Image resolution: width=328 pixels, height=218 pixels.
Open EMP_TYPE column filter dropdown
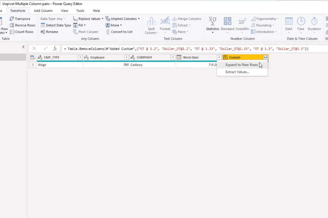(x=80, y=57)
